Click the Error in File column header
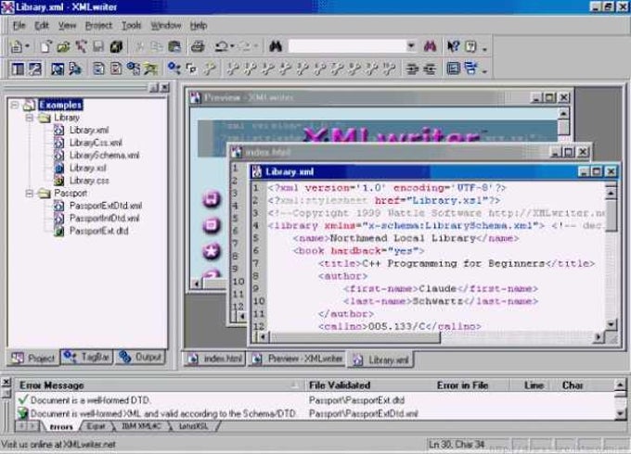 pyautogui.click(x=470, y=385)
